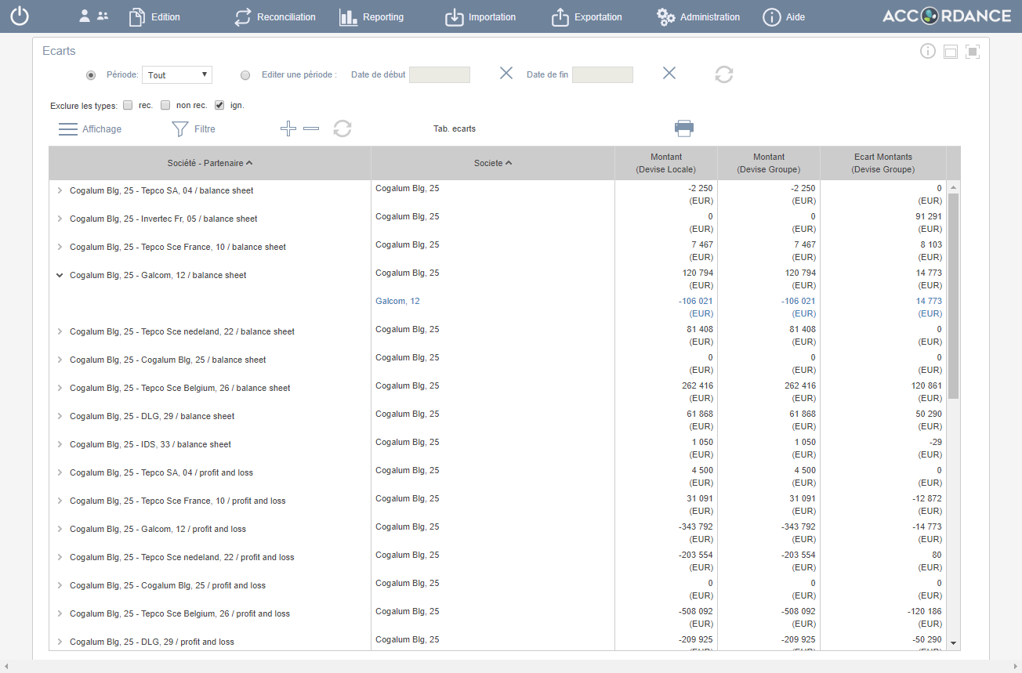Image resolution: width=1022 pixels, height=673 pixels.
Task: Collapse the Galcom, 12 / balance sheet row
Action: click(x=60, y=275)
